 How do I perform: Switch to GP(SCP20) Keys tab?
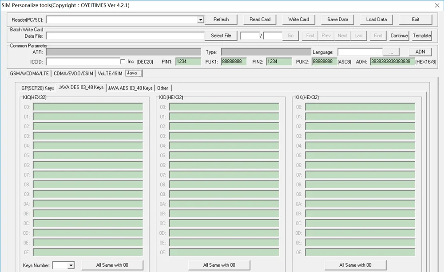38,88
